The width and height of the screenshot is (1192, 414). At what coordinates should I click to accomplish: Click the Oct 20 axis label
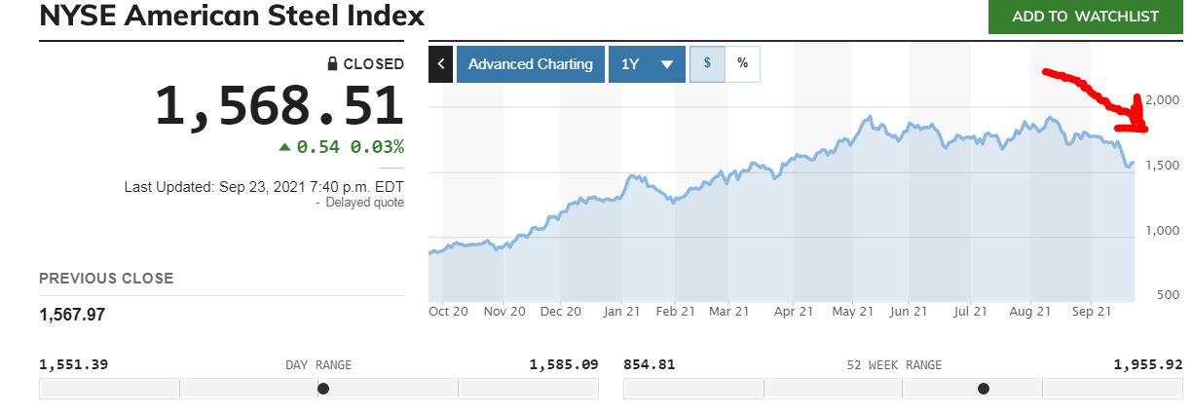pos(448,312)
